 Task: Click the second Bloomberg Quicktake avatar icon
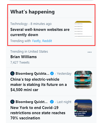pyautogui.click(x=12, y=102)
